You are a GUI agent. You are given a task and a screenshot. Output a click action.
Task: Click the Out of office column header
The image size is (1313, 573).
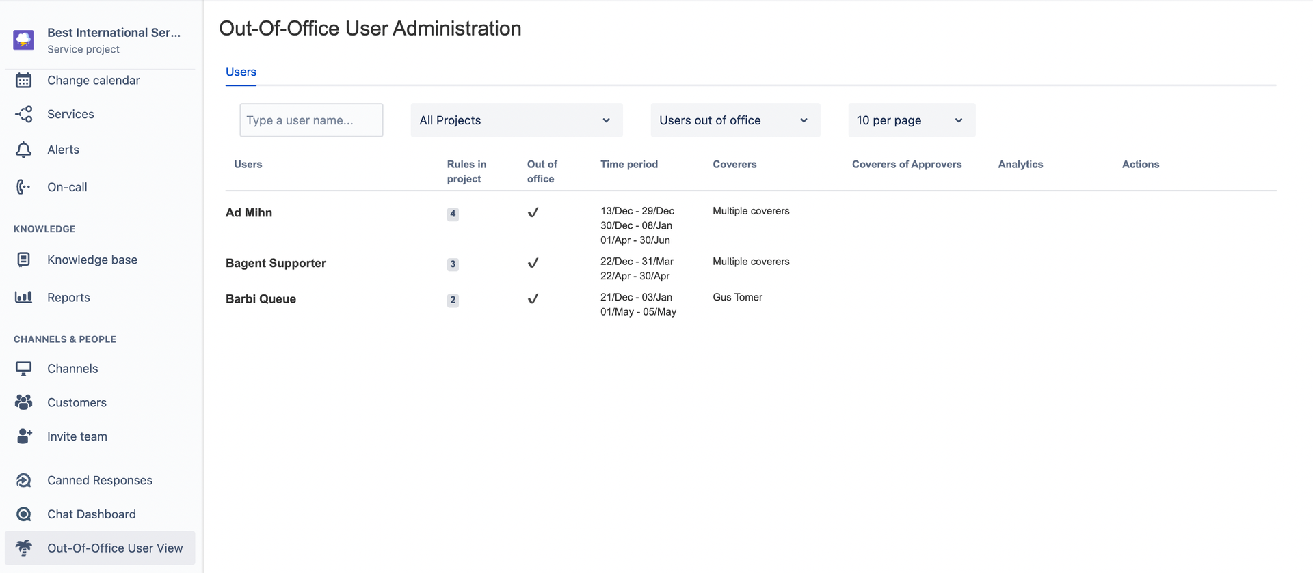pyautogui.click(x=542, y=171)
